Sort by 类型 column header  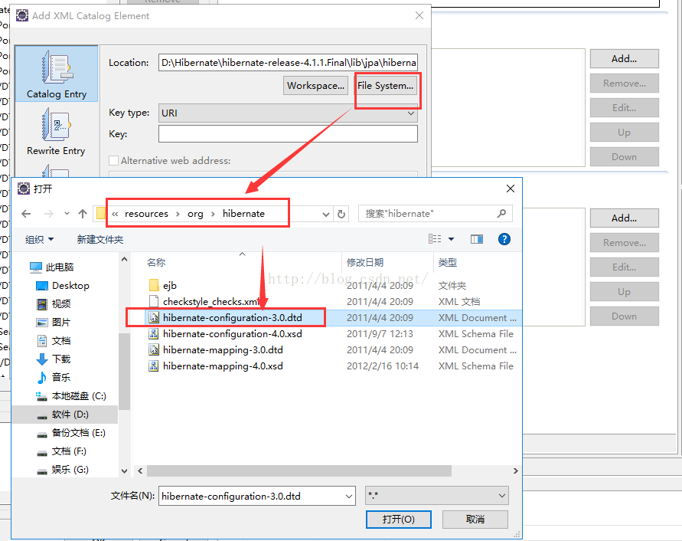click(448, 262)
